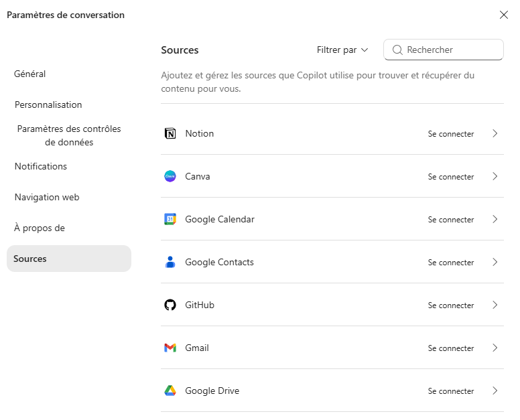Click the Gmail source name
The image size is (520, 420).
point(197,348)
